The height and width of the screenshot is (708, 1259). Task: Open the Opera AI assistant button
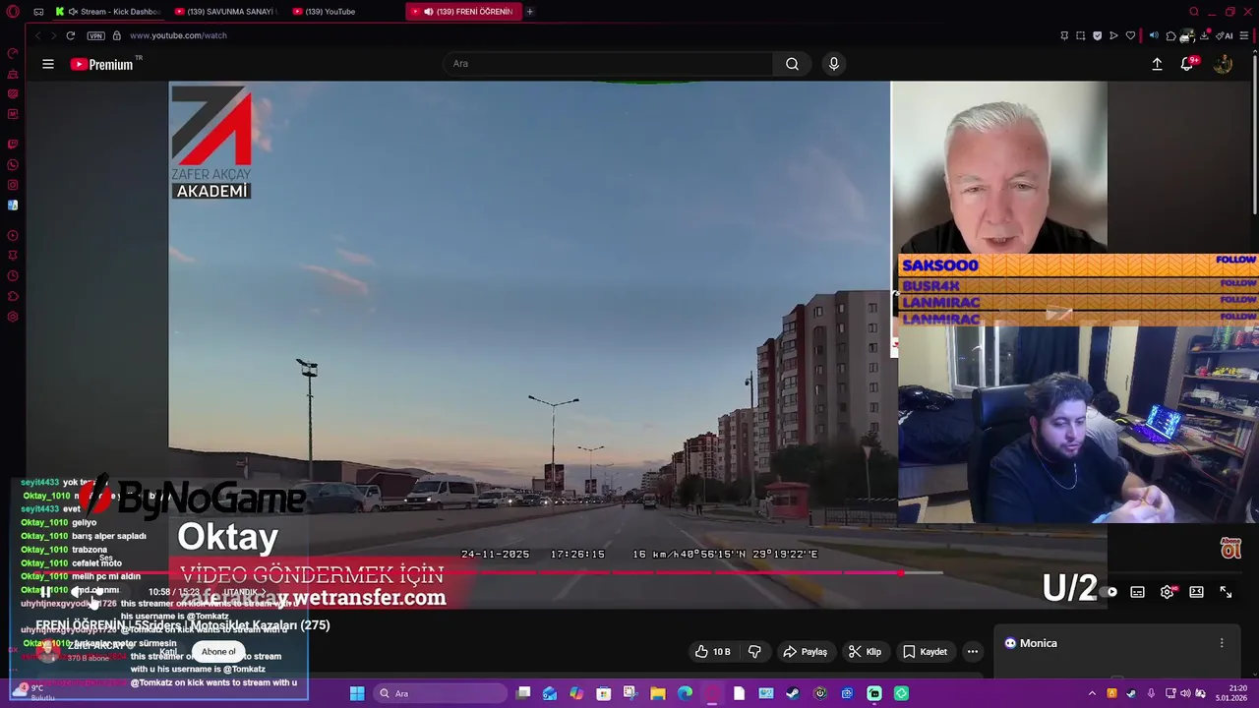point(1226,35)
